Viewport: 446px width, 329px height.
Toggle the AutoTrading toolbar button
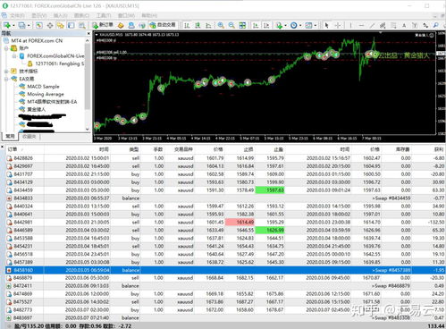coord(163,25)
